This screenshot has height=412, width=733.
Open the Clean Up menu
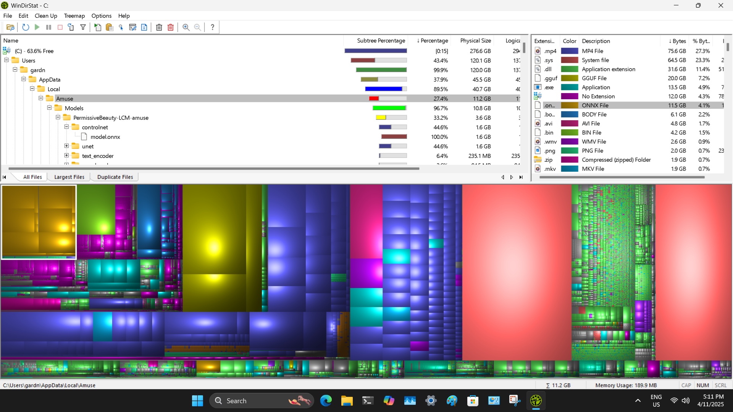tap(46, 16)
